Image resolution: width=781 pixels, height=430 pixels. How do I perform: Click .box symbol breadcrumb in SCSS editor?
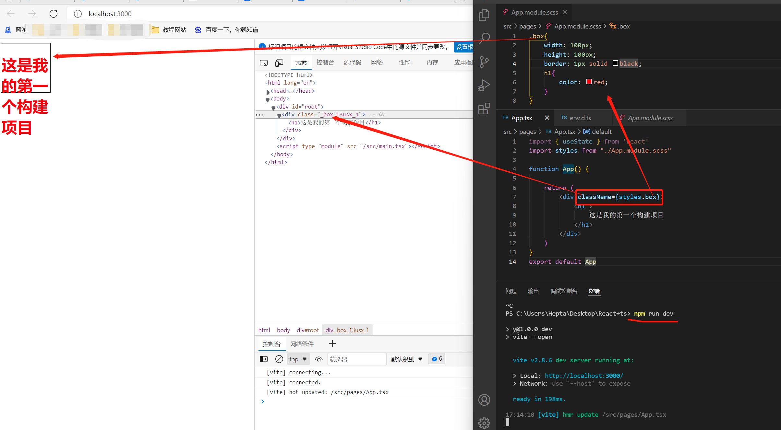click(620, 26)
